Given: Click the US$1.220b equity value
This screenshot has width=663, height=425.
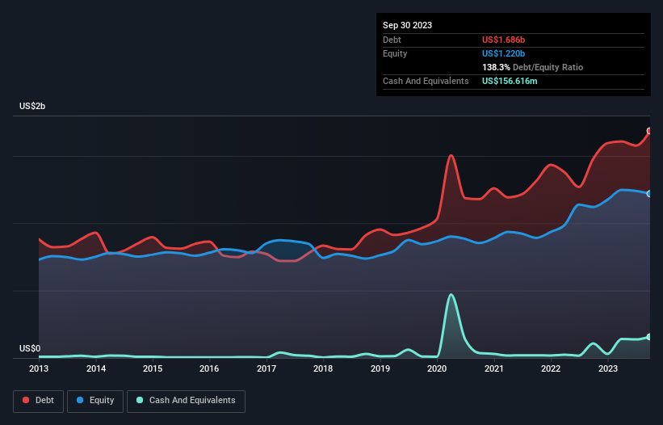Looking at the screenshot, I should [x=503, y=53].
